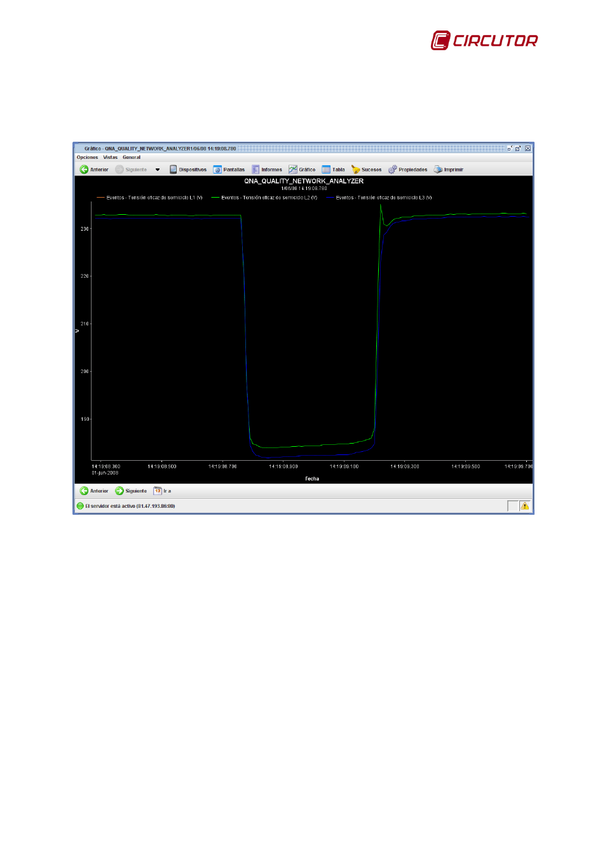This screenshot has height=858, width=607.
Task: Click the Gráfico chart toolbar button
Action: click(302, 170)
